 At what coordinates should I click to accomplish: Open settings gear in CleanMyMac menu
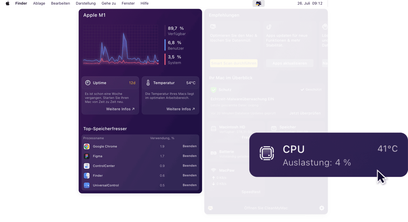[x=322, y=208]
